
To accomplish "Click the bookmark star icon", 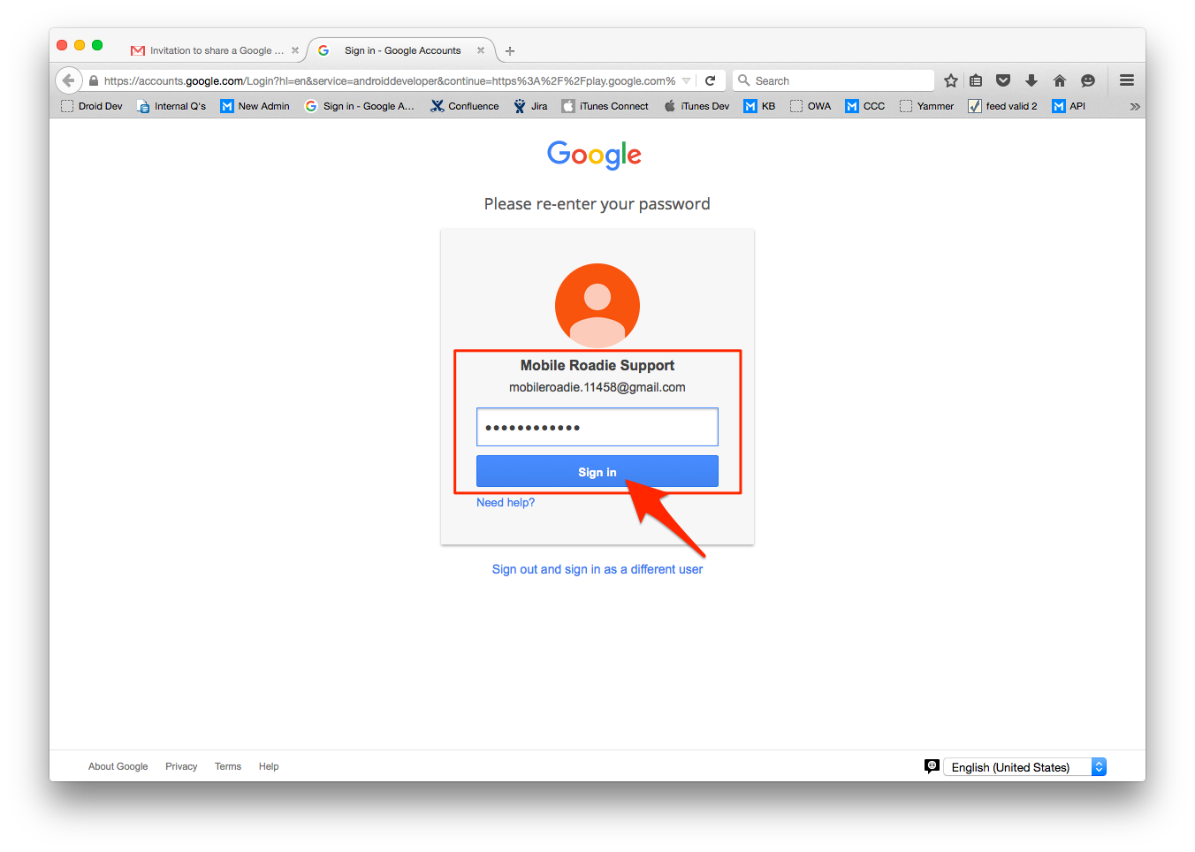I will pyautogui.click(x=951, y=80).
